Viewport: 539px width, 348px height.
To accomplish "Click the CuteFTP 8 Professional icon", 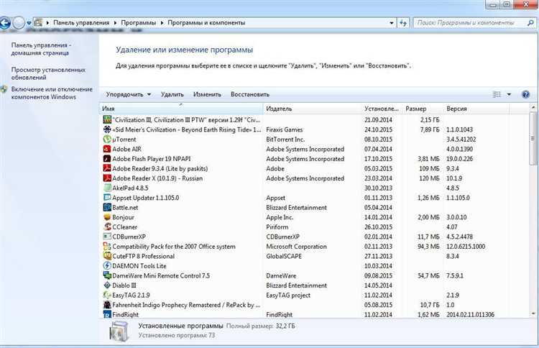I will pos(107,256).
